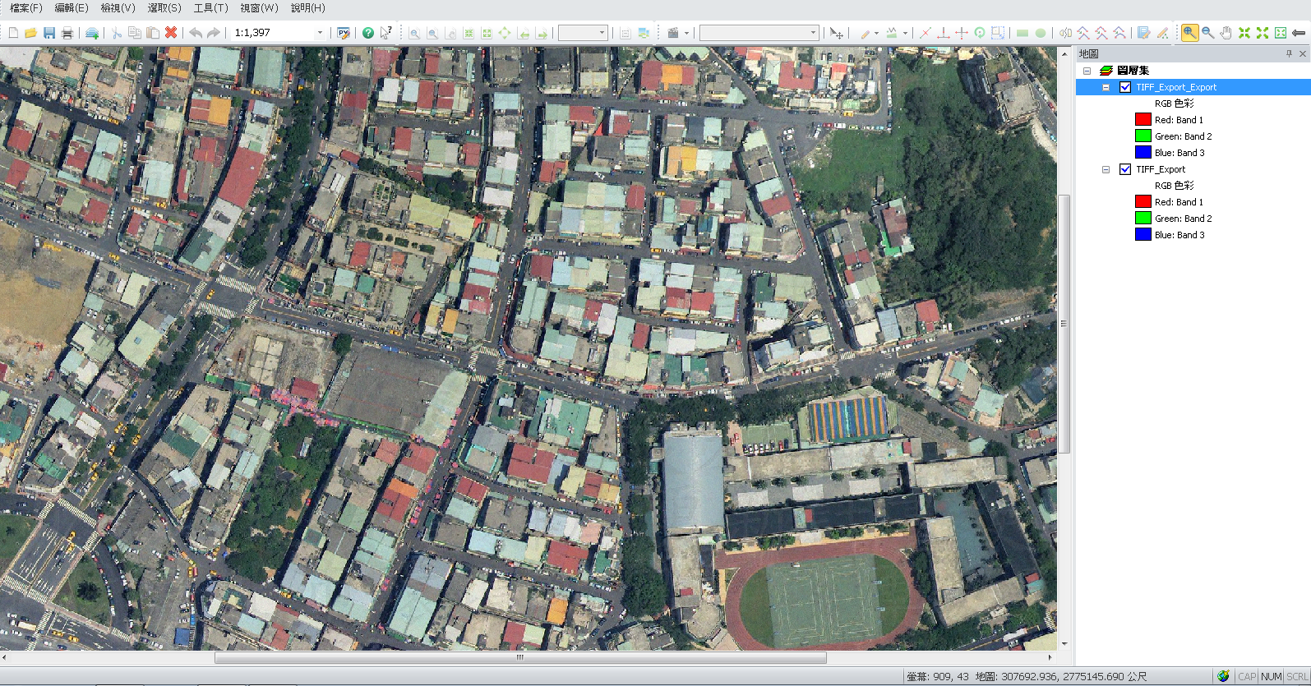Image resolution: width=1311 pixels, height=686 pixels.
Task: Click the map view scroll-down arrow
Action: [x=1064, y=644]
